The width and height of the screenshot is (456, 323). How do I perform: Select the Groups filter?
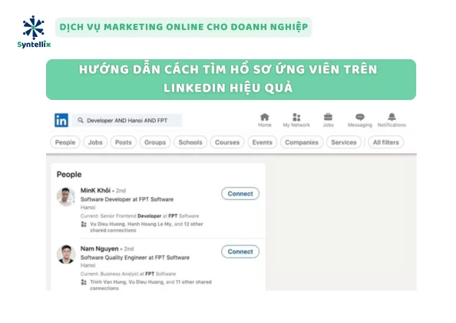pyautogui.click(x=155, y=142)
